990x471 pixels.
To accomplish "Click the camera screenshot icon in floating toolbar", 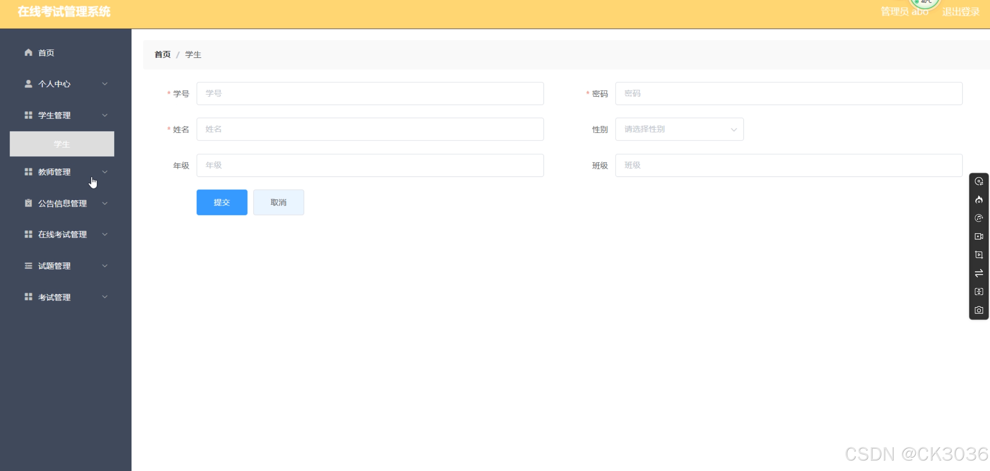I will pos(978,310).
